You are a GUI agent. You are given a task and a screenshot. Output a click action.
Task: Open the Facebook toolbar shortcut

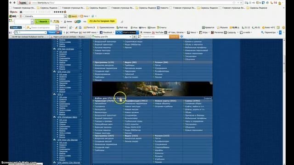106,33
